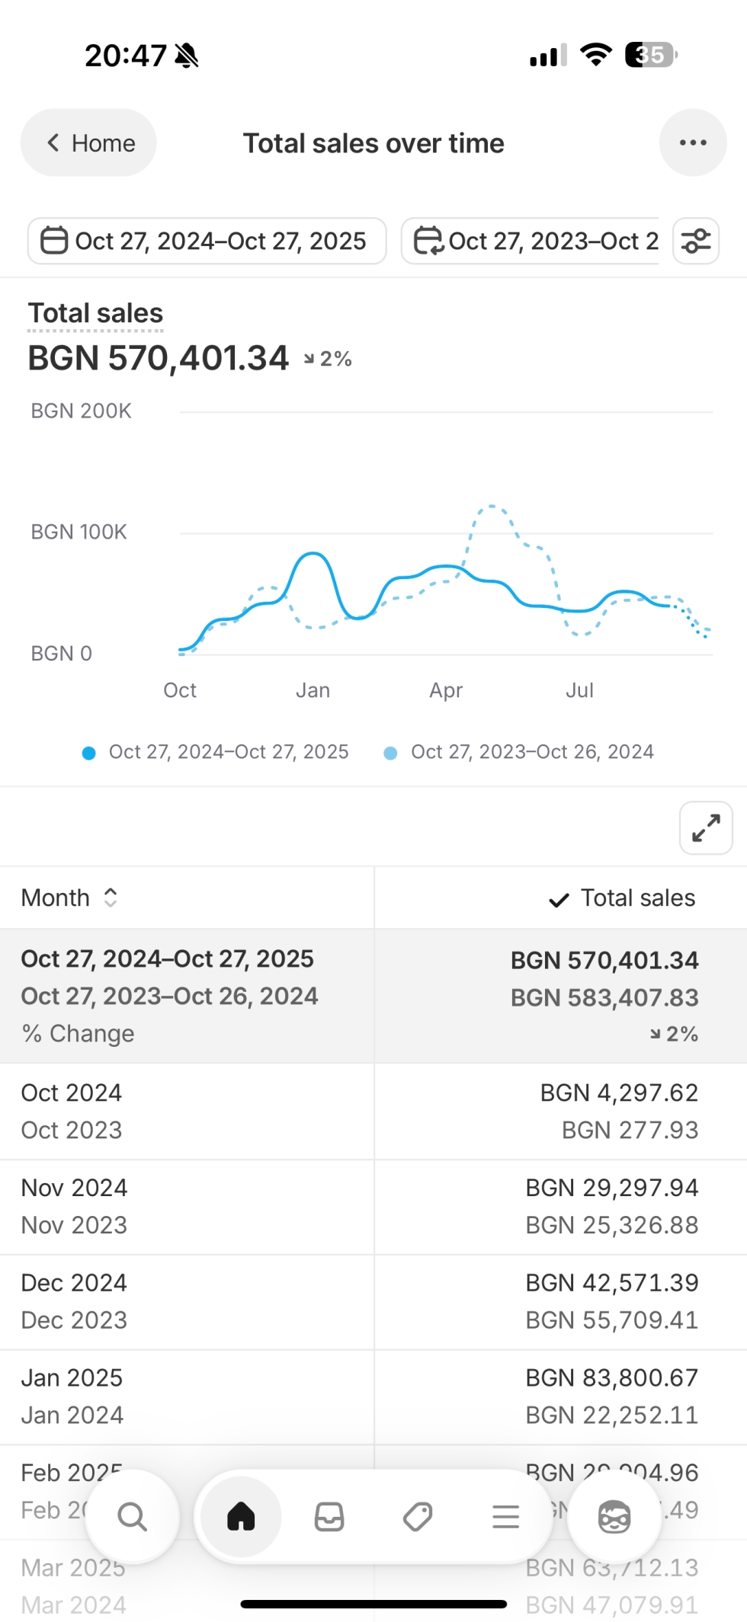
Task: Open the filter settings sliders icon
Action: coord(696,241)
